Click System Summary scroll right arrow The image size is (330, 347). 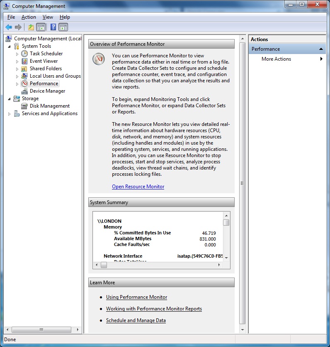pyautogui.click(x=219, y=265)
